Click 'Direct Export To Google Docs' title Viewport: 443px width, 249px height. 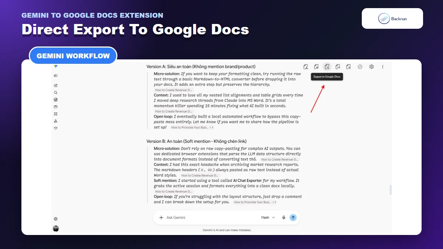click(x=135, y=30)
